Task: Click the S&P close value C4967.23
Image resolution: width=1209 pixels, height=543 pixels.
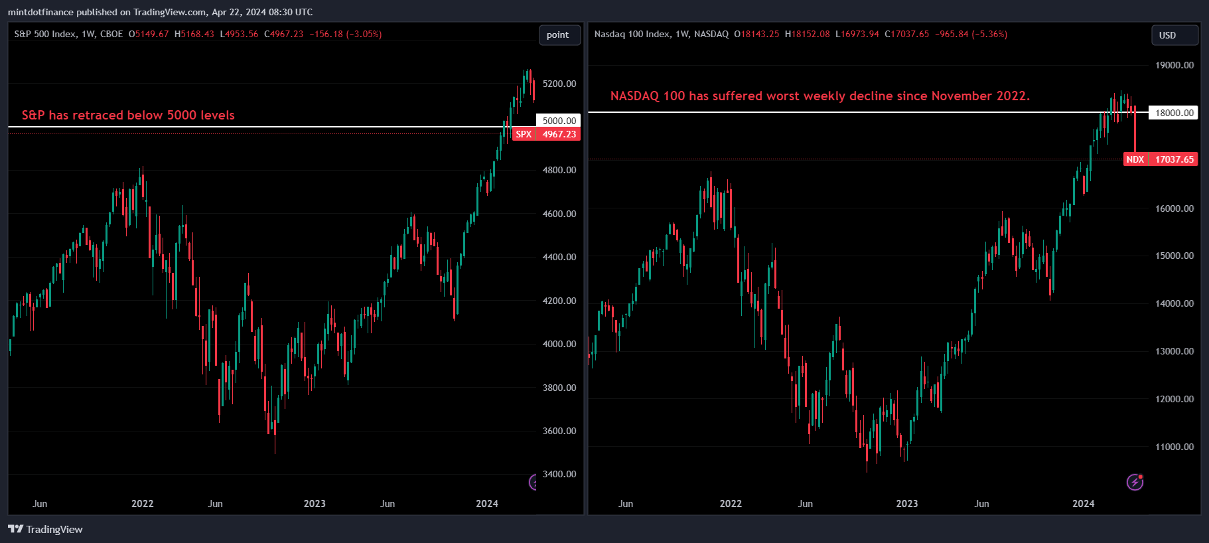Action: (x=283, y=34)
